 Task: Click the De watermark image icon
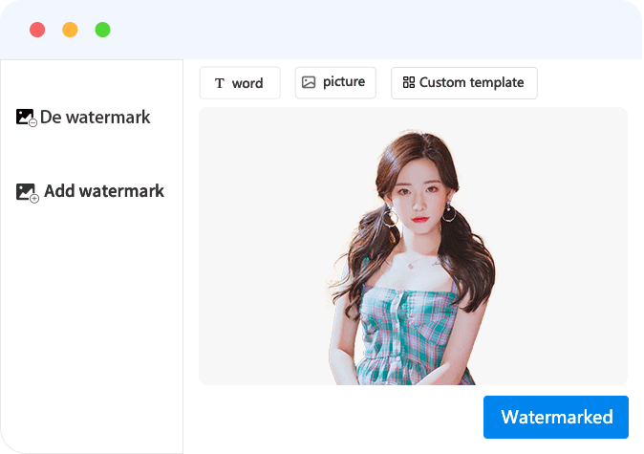25,117
